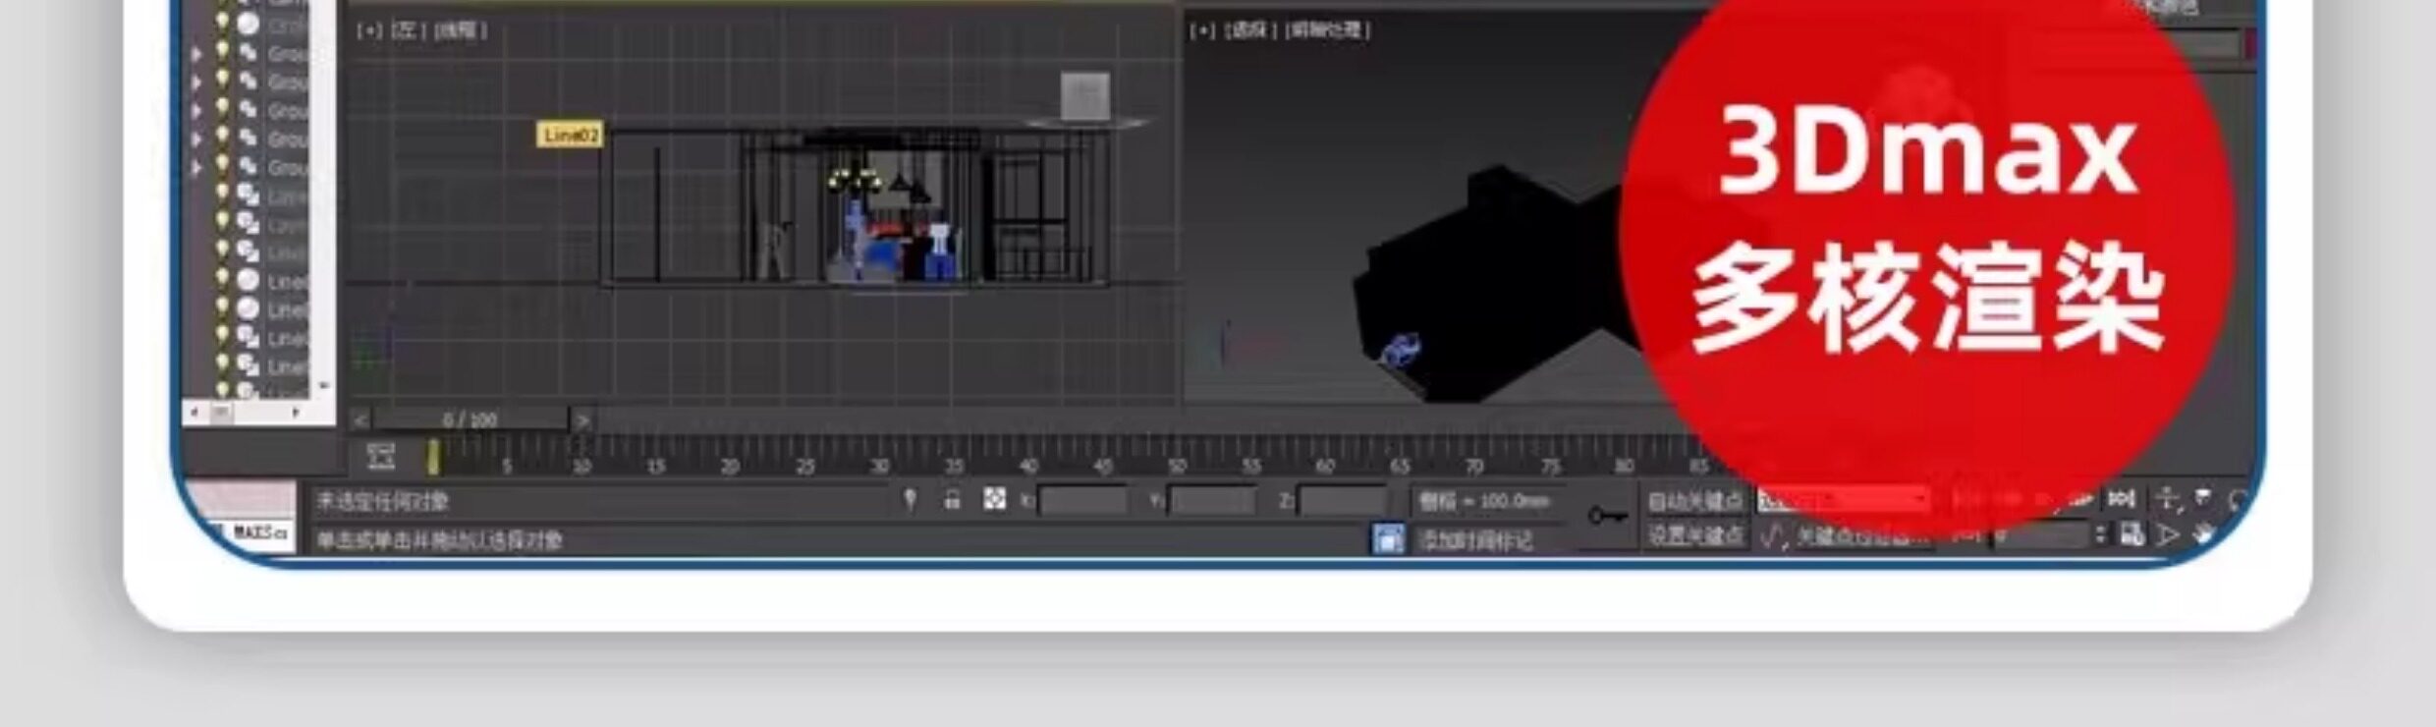Viewport: 2436px width, 727px height.
Task: Click the X coordinate input field
Action: click(x=1083, y=501)
